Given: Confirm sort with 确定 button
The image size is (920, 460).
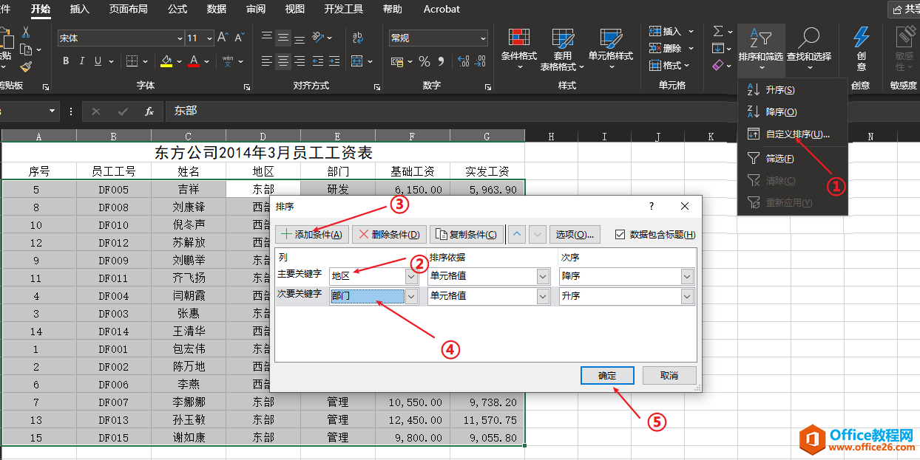Looking at the screenshot, I should 607,375.
